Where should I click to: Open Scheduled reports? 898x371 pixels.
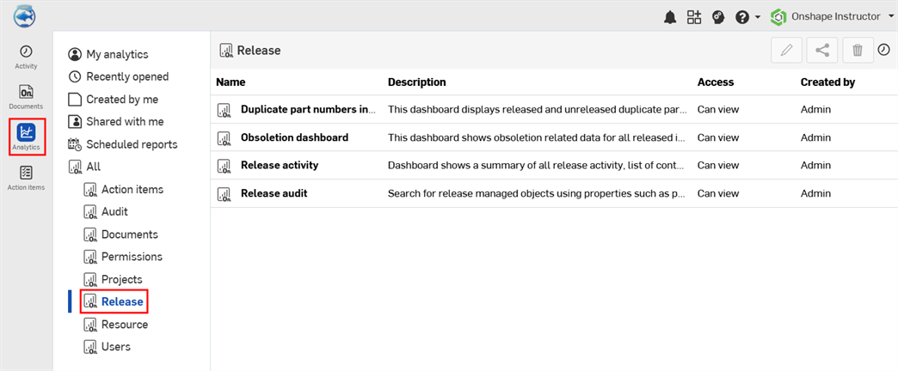tap(123, 144)
